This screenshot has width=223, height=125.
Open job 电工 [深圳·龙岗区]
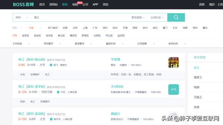32,114
